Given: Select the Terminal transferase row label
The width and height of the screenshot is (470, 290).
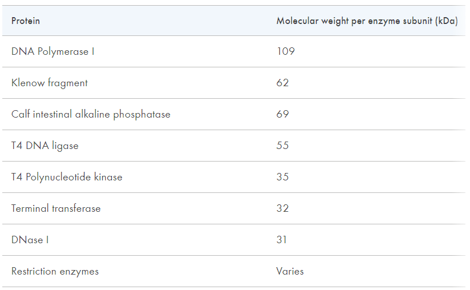Looking at the screenshot, I should pyautogui.click(x=56, y=208).
